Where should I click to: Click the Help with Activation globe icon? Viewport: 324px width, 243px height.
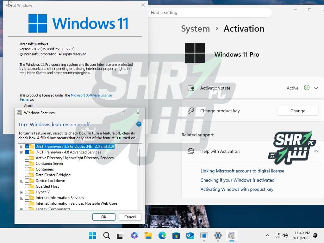(191, 151)
